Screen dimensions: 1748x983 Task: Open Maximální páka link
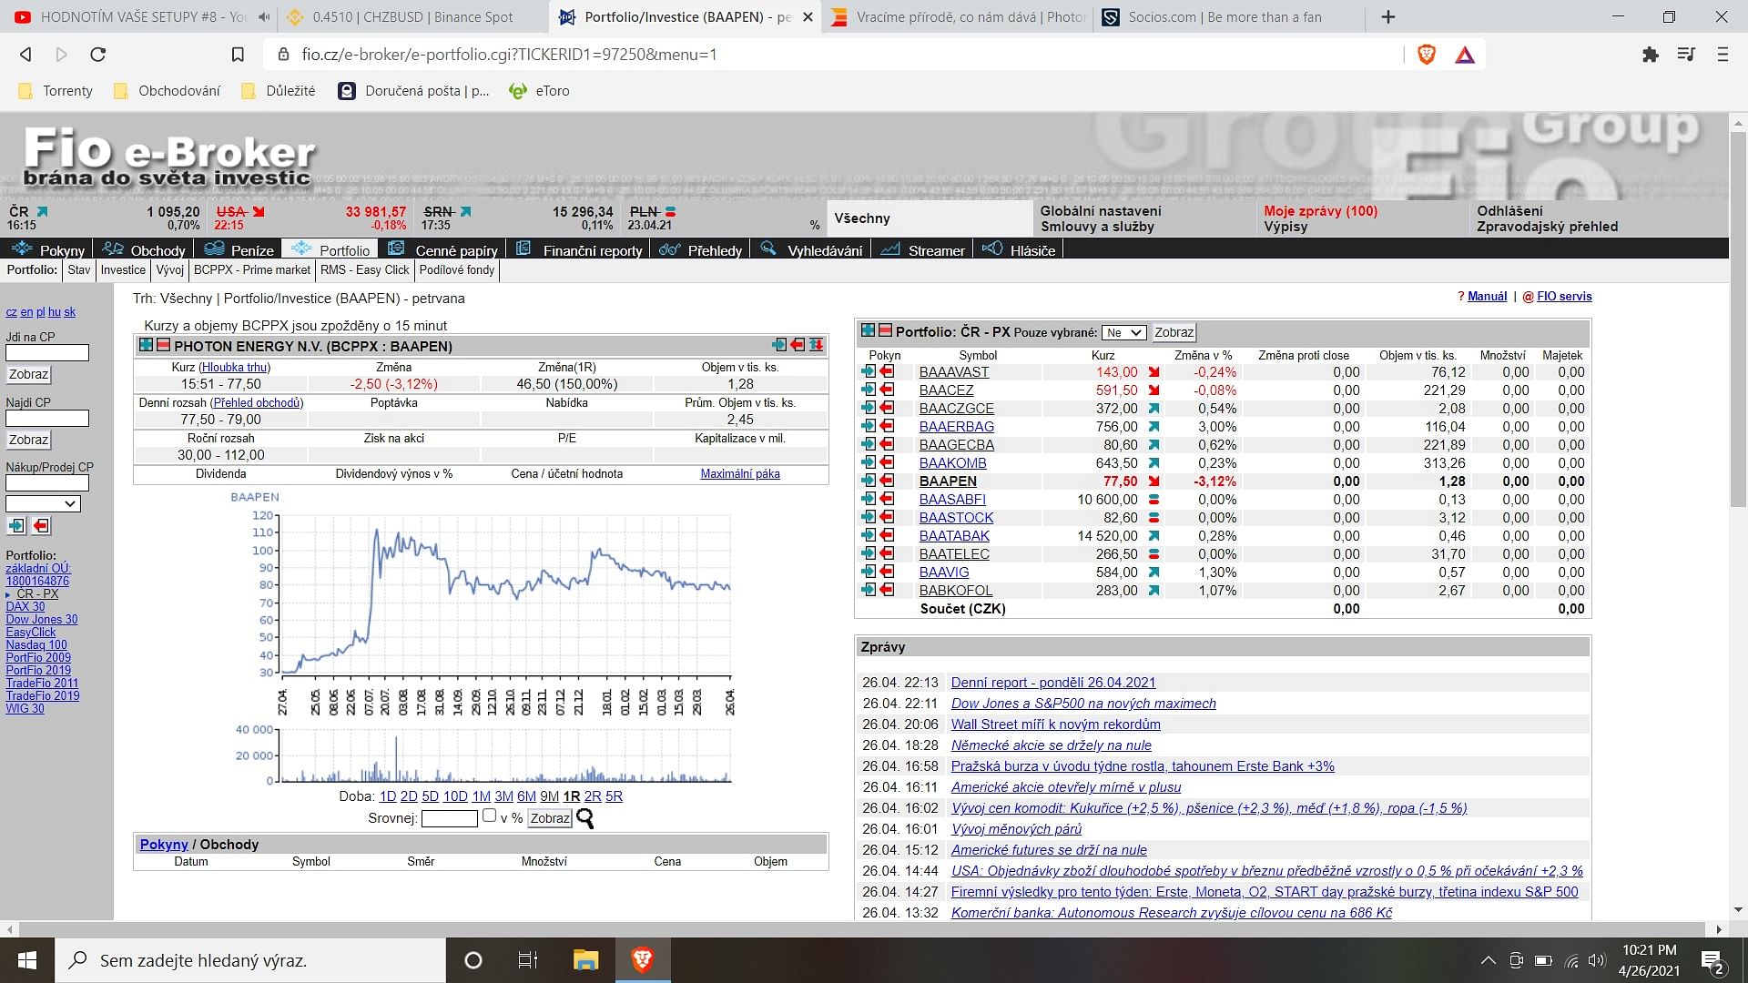740,473
